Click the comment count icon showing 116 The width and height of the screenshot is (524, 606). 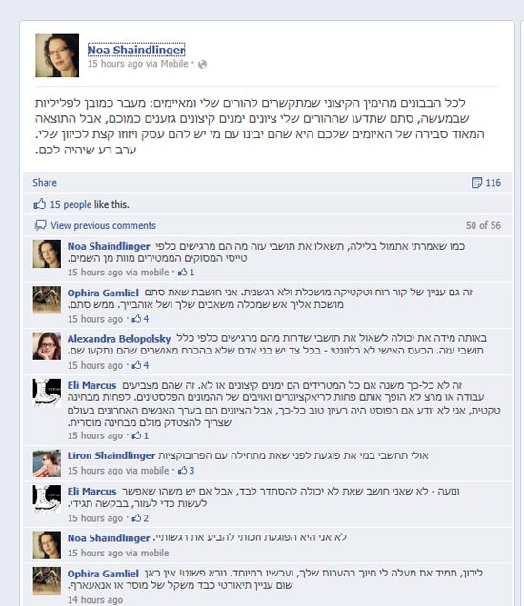coord(476,182)
